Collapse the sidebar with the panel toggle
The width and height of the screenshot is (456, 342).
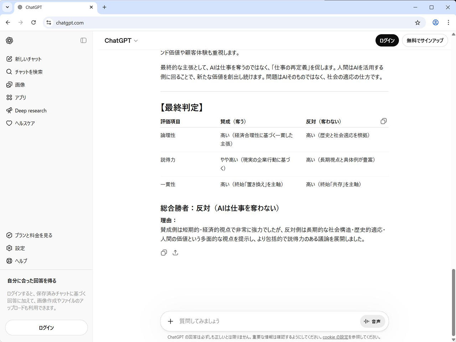coord(83,41)
